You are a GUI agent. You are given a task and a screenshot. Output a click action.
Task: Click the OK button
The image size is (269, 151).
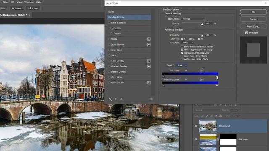[253, 12]
